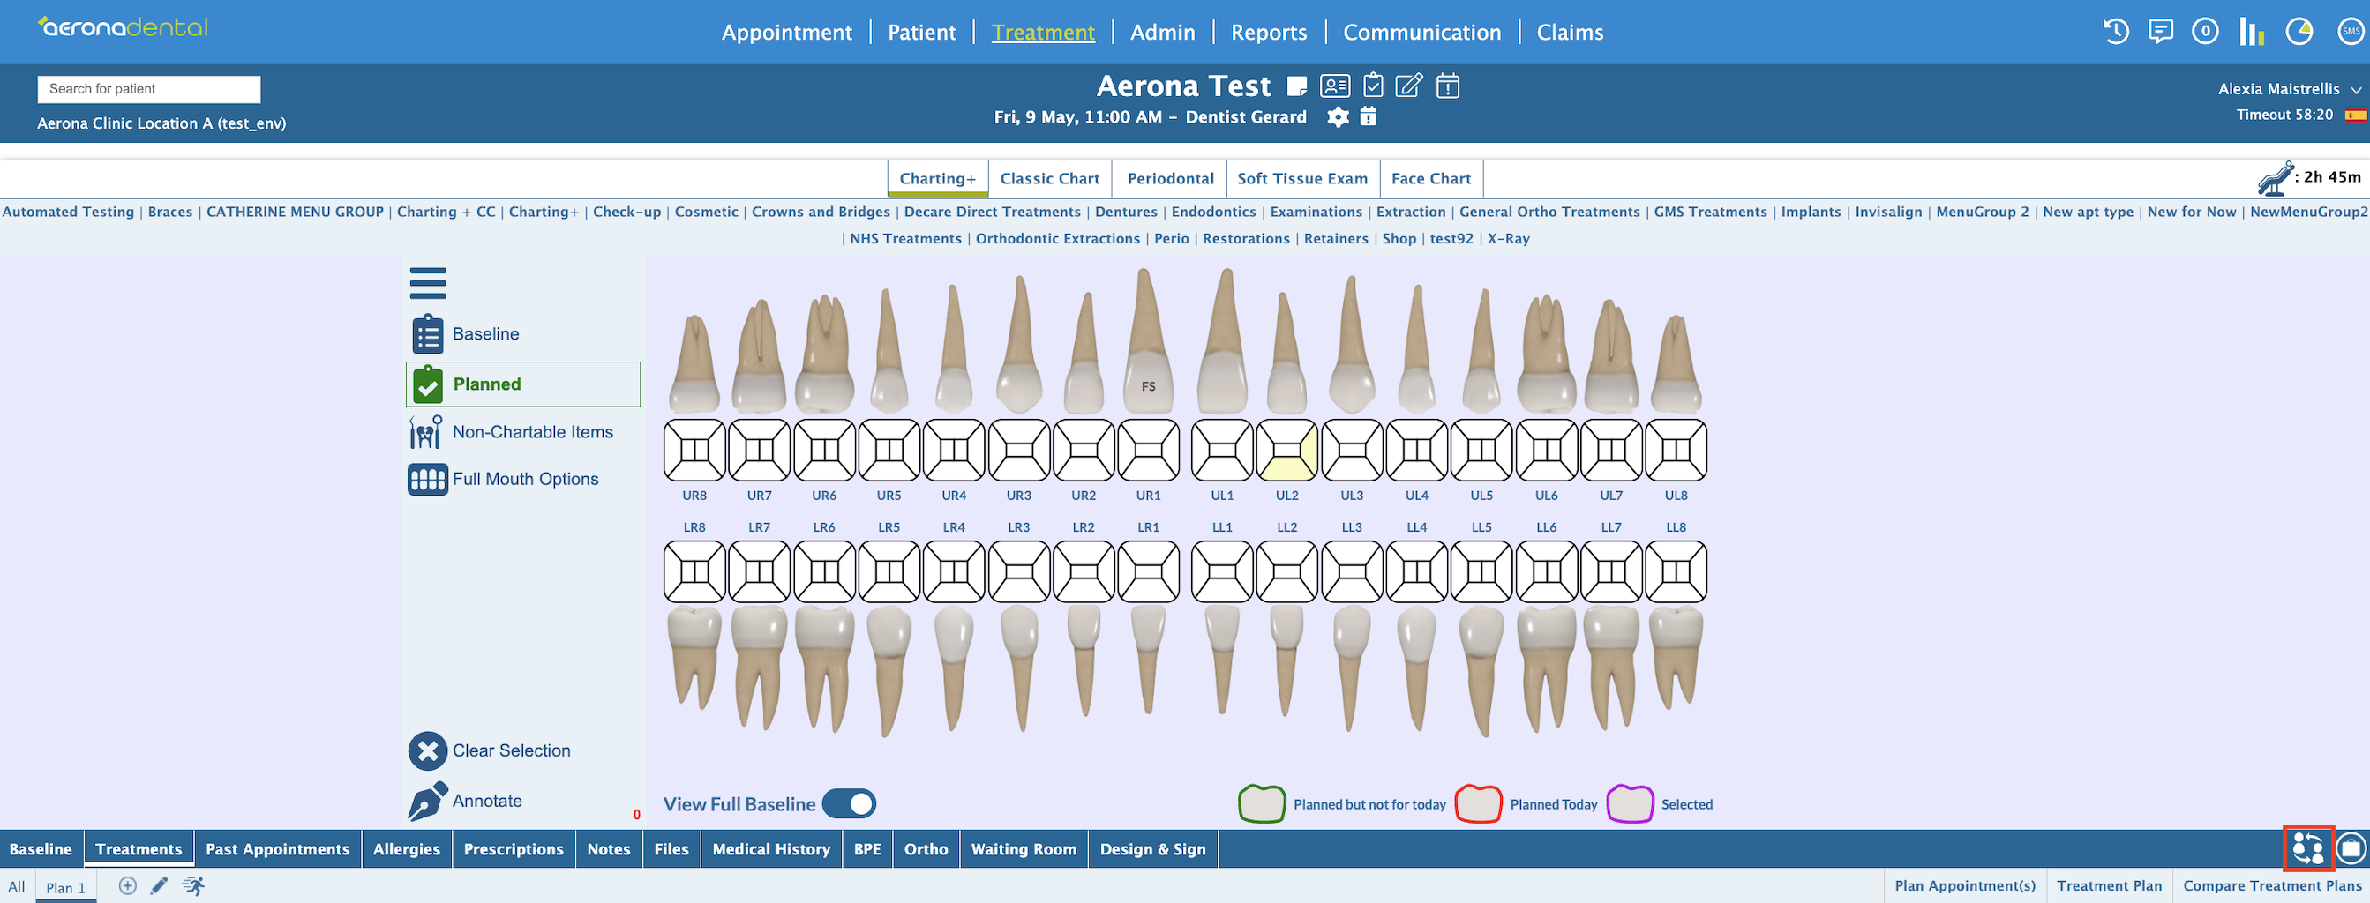Open the hamburger menu above Baseline
2370x903 pixels.
428,283
